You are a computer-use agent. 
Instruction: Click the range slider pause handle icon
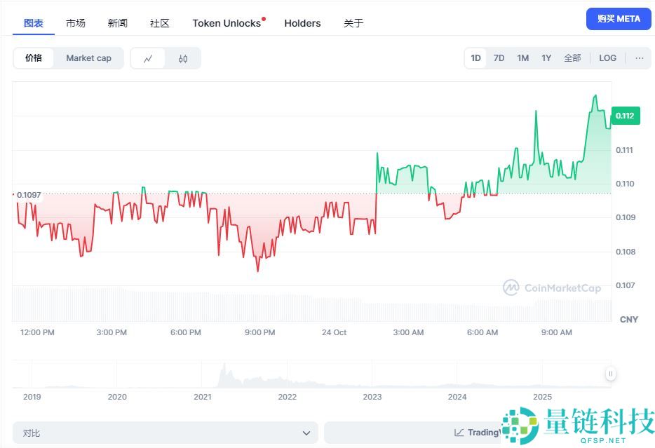point(611,374)
